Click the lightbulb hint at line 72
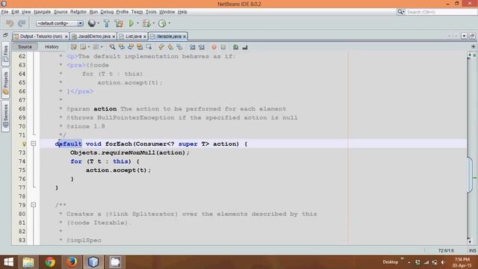478x269 pixels. 25,143
